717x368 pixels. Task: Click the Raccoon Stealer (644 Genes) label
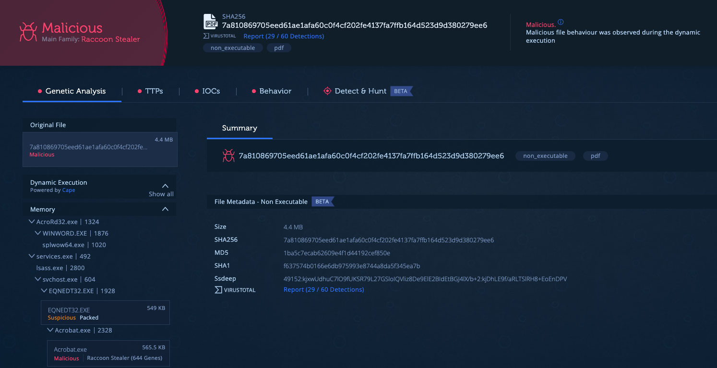(x=125, y=358)
